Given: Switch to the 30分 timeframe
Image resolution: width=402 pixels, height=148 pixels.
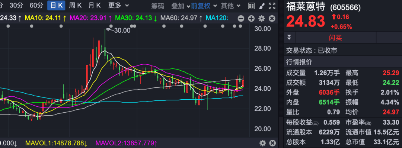Looking at the screenshot, I should pos(16,5).
